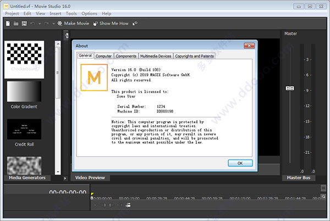Switch to Copyrights and Patents tab

(x=194, y=56)
